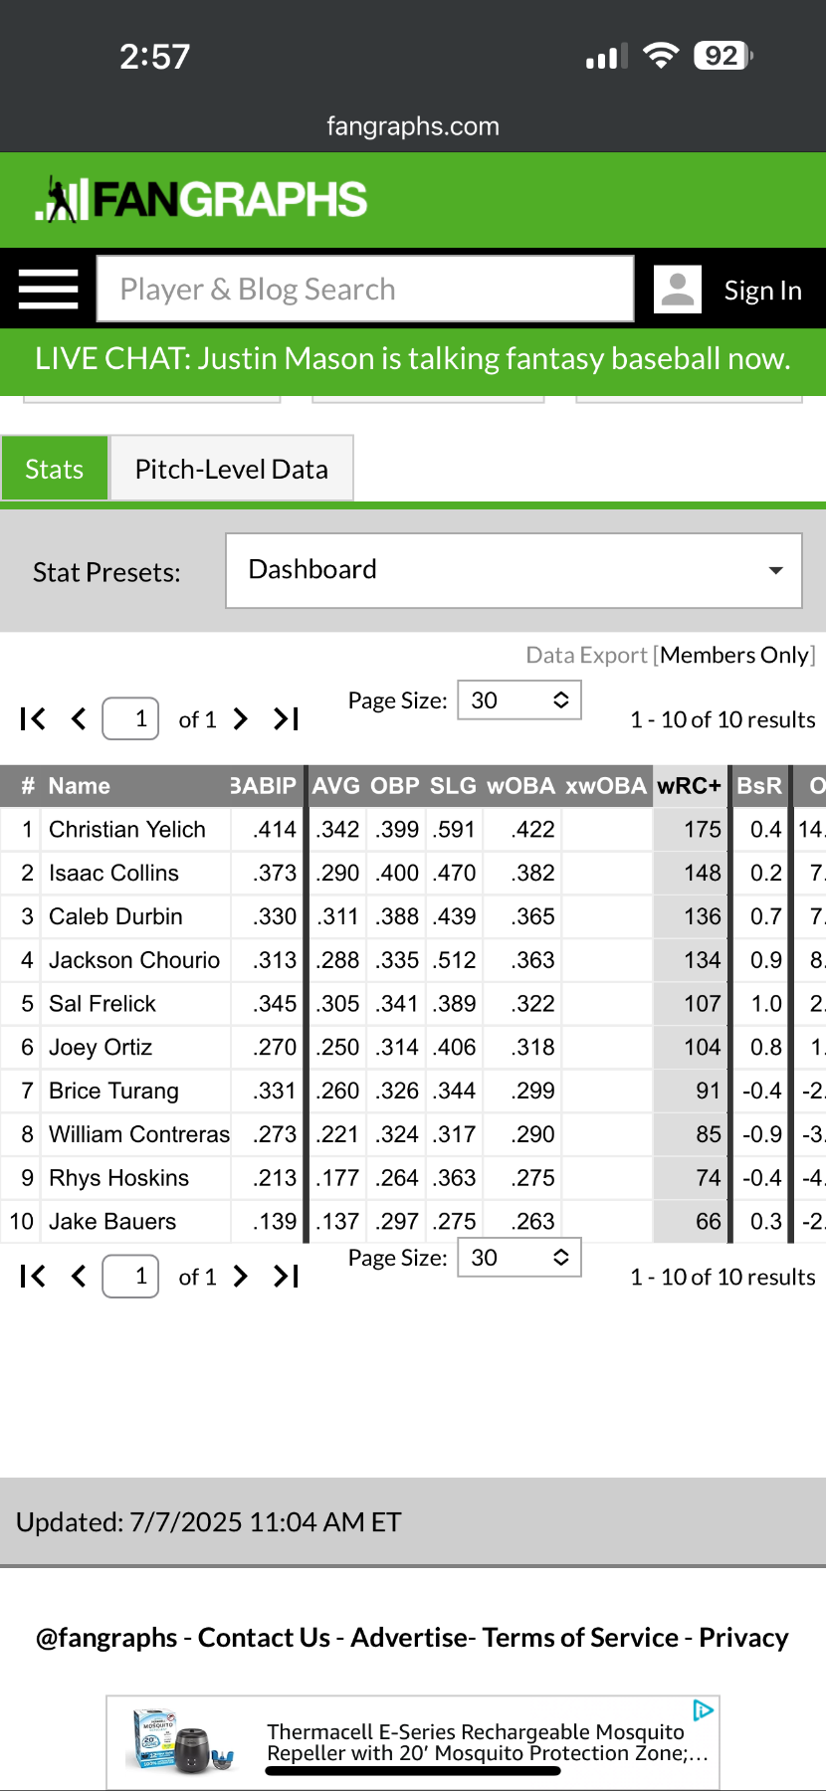Open the hamburger navigation menu
The height and width of the screenshot is (1791, 826).
tap(48, 290)
